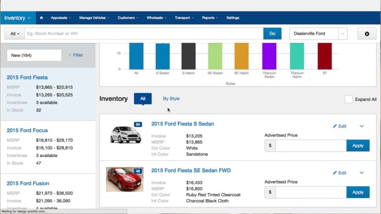
Task: Apply advertised price for Fiesta S Sedan
Action: tap(358, 146)
